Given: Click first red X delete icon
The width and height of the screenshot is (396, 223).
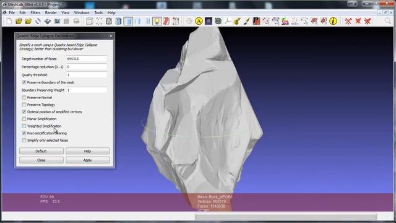Looking at the screenshot, I should pos(348,21).
